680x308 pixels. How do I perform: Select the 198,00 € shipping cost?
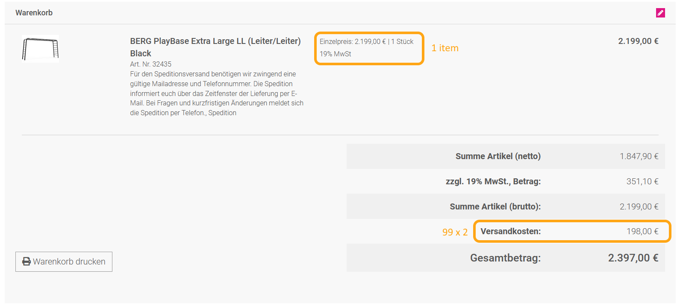(642, 231)
